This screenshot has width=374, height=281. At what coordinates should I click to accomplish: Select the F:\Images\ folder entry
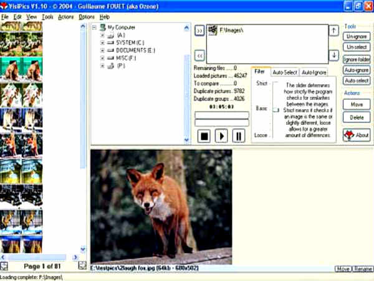click(234, 29)
